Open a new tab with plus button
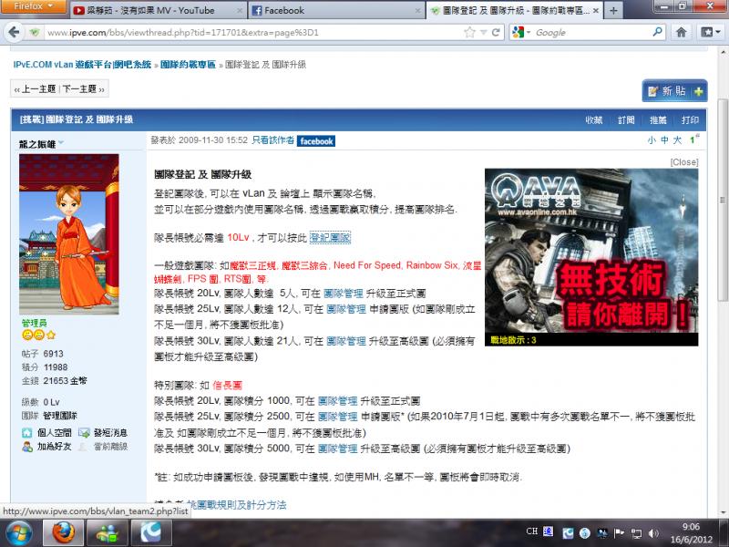The height and width of the screenshot is (547, 729). pos(613,10)
